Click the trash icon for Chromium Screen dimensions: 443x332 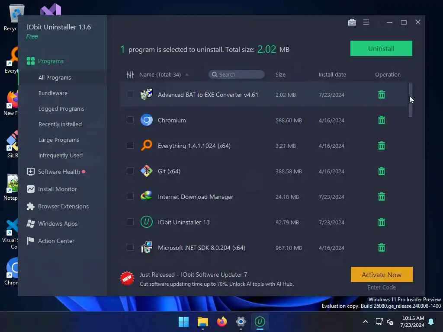click(x=382, y=120)
